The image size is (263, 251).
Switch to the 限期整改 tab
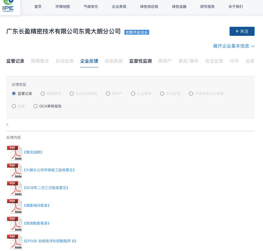(x=40, y=61)
